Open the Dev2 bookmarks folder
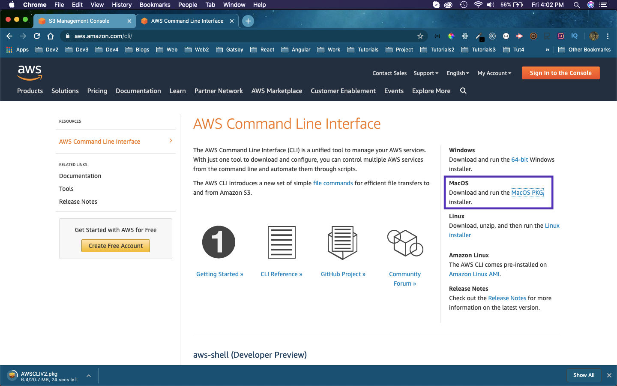617x386 pixels. pos(47,49)
